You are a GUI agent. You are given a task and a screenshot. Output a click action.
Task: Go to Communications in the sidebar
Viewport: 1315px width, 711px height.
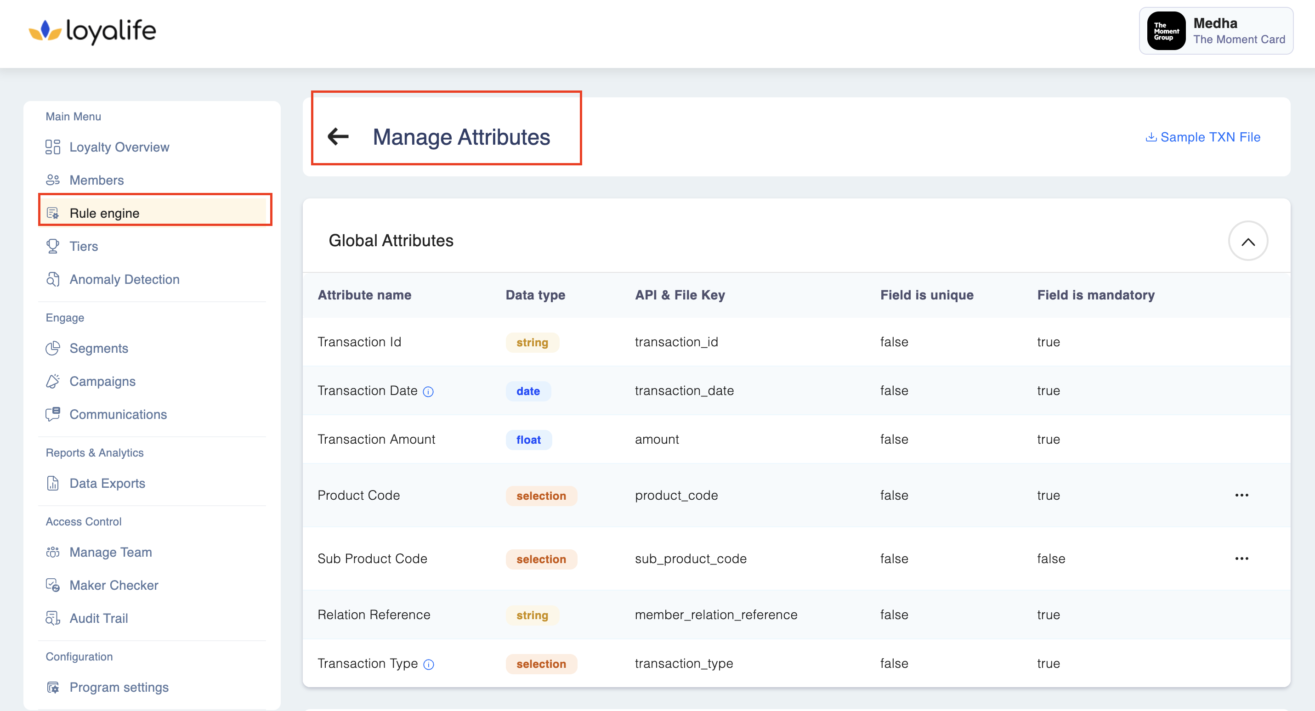pyautogui.click(x=118, y=414)
